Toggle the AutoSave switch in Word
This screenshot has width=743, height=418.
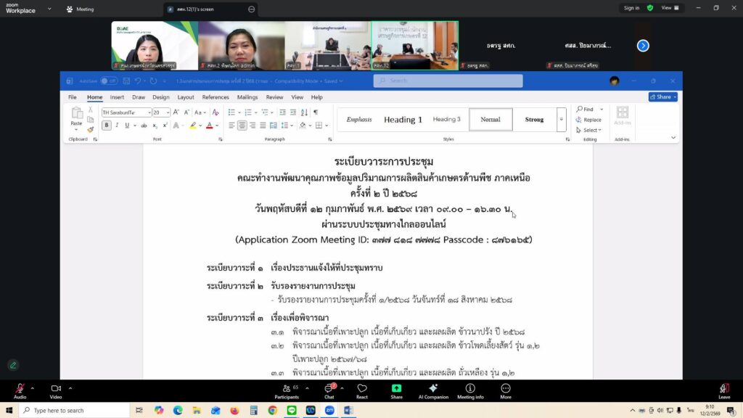pos(109,81)
